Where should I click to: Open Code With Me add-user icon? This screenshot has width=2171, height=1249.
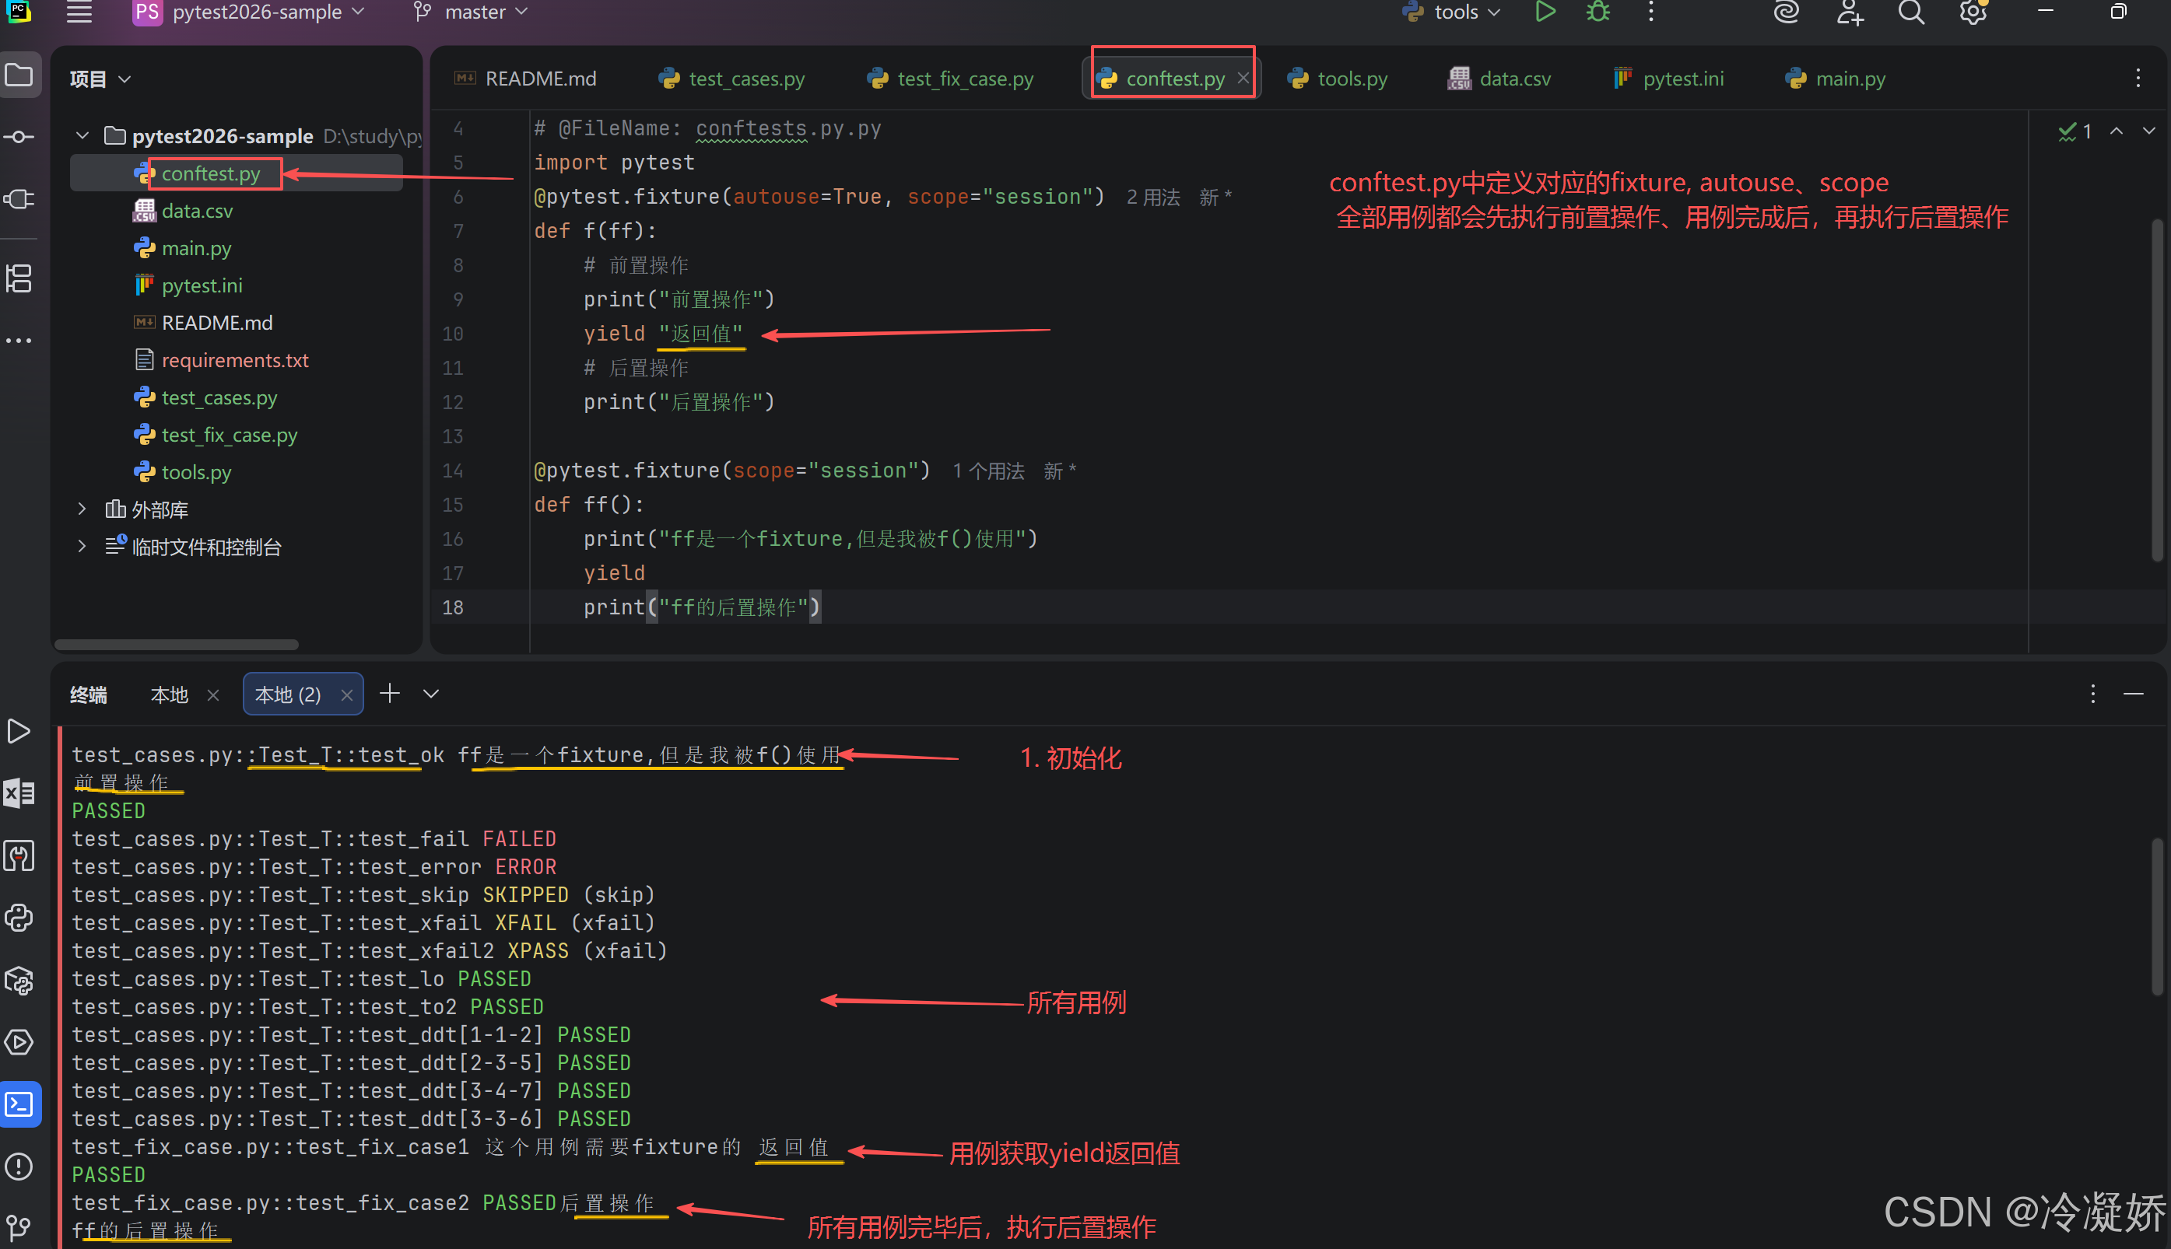pyautogui.click(x=1849, y=12)
